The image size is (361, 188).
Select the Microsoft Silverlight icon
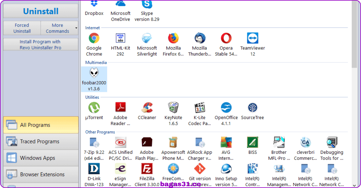pyautogui.click(x=147, y=38)
